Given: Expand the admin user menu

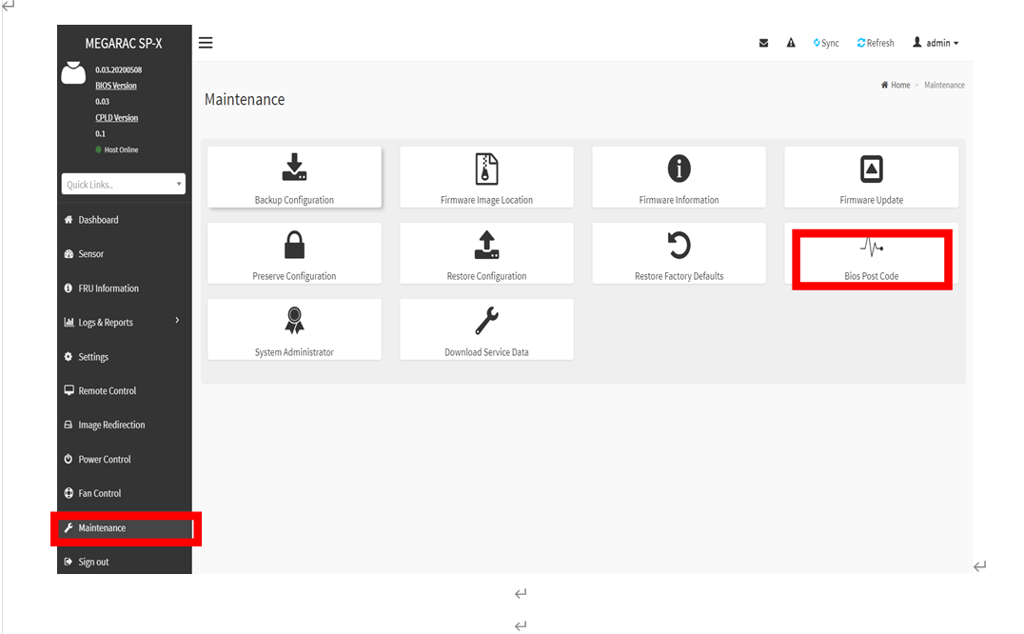Looking at the screenshot, I should [x=935, y=43].
